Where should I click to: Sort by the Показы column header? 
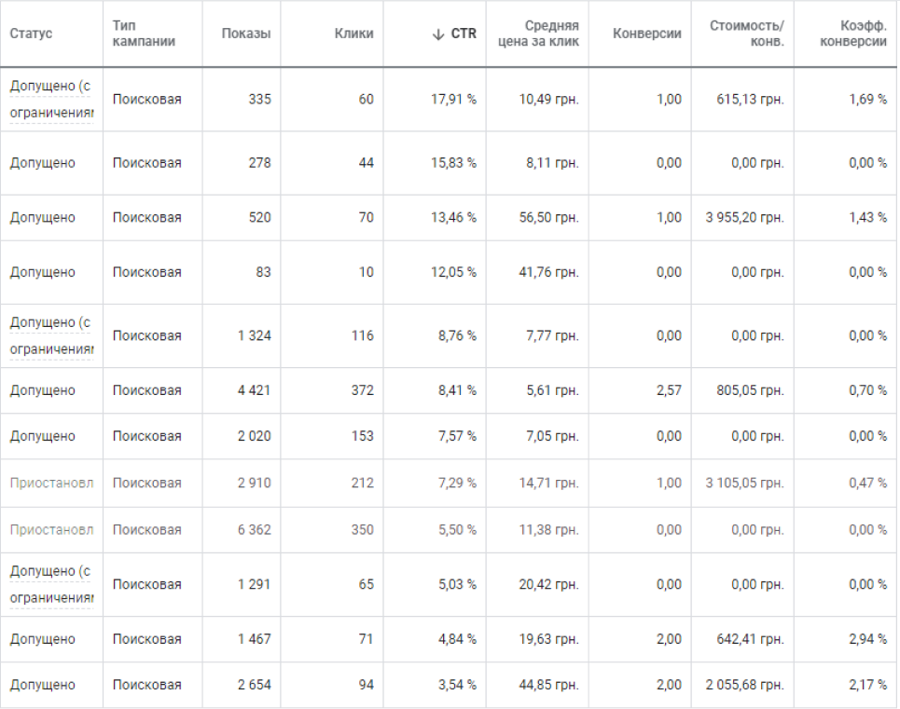point(245,34)
